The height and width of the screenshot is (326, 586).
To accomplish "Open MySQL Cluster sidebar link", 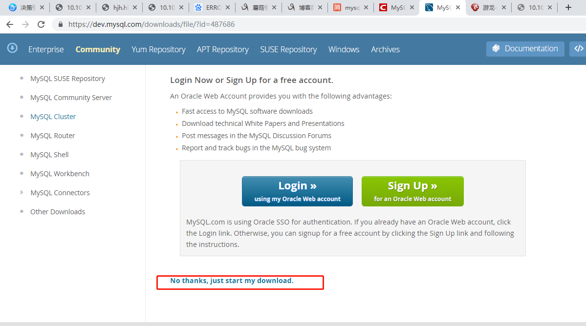I will click(x=53, y=117).
